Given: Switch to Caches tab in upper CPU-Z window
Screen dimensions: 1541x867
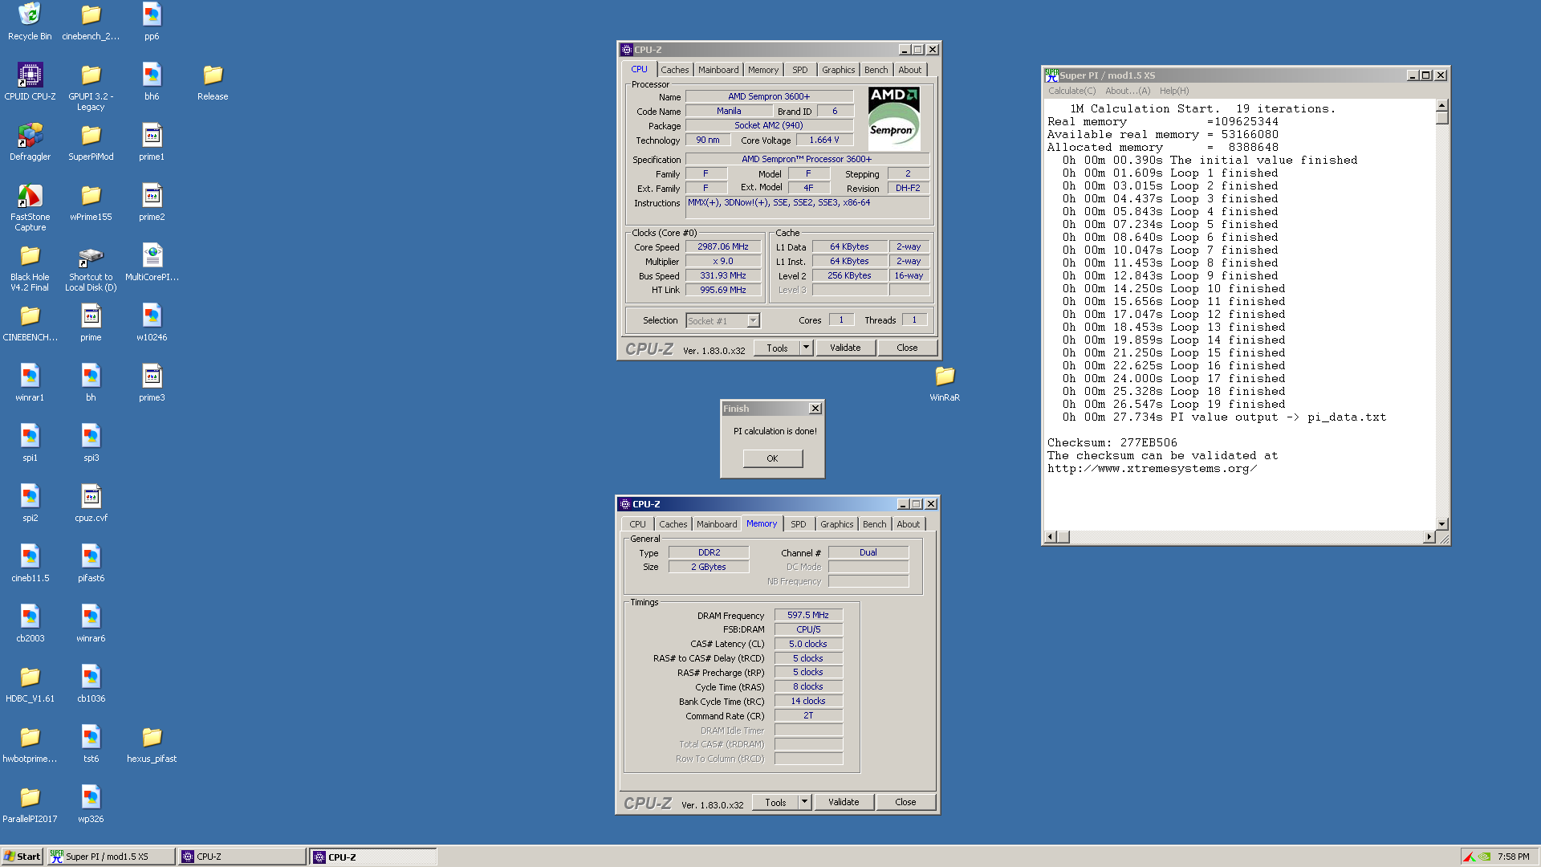Looking at the screenshot, I should 674,70.
